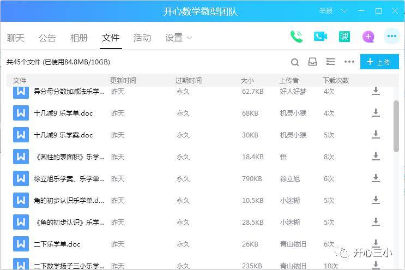Click Word icon of 徐立旭乐学案 file
The width and height of the screenshot is (405, 270).
[21, 178]
